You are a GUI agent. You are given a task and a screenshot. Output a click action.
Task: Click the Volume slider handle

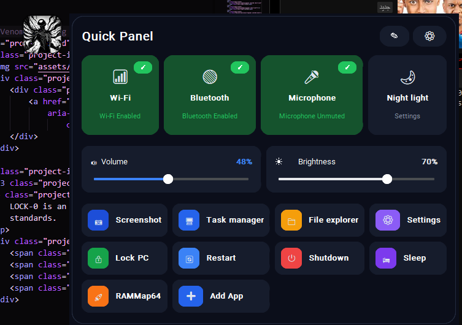(x=168, y=179)
